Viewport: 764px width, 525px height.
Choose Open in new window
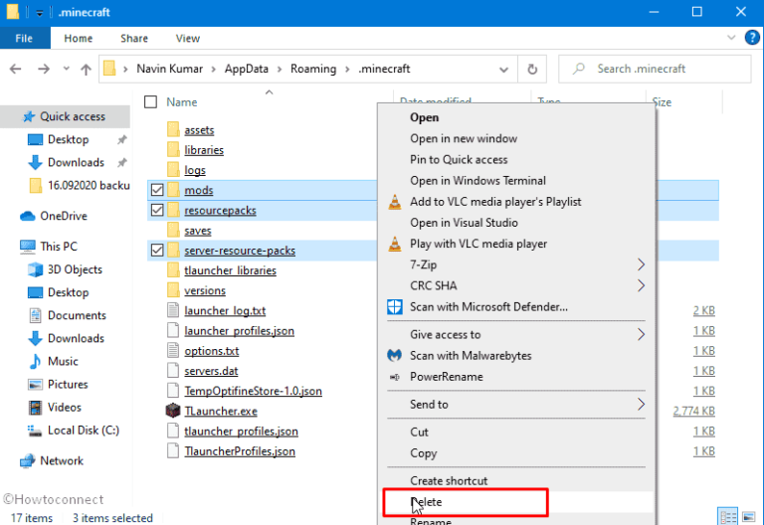464,139
